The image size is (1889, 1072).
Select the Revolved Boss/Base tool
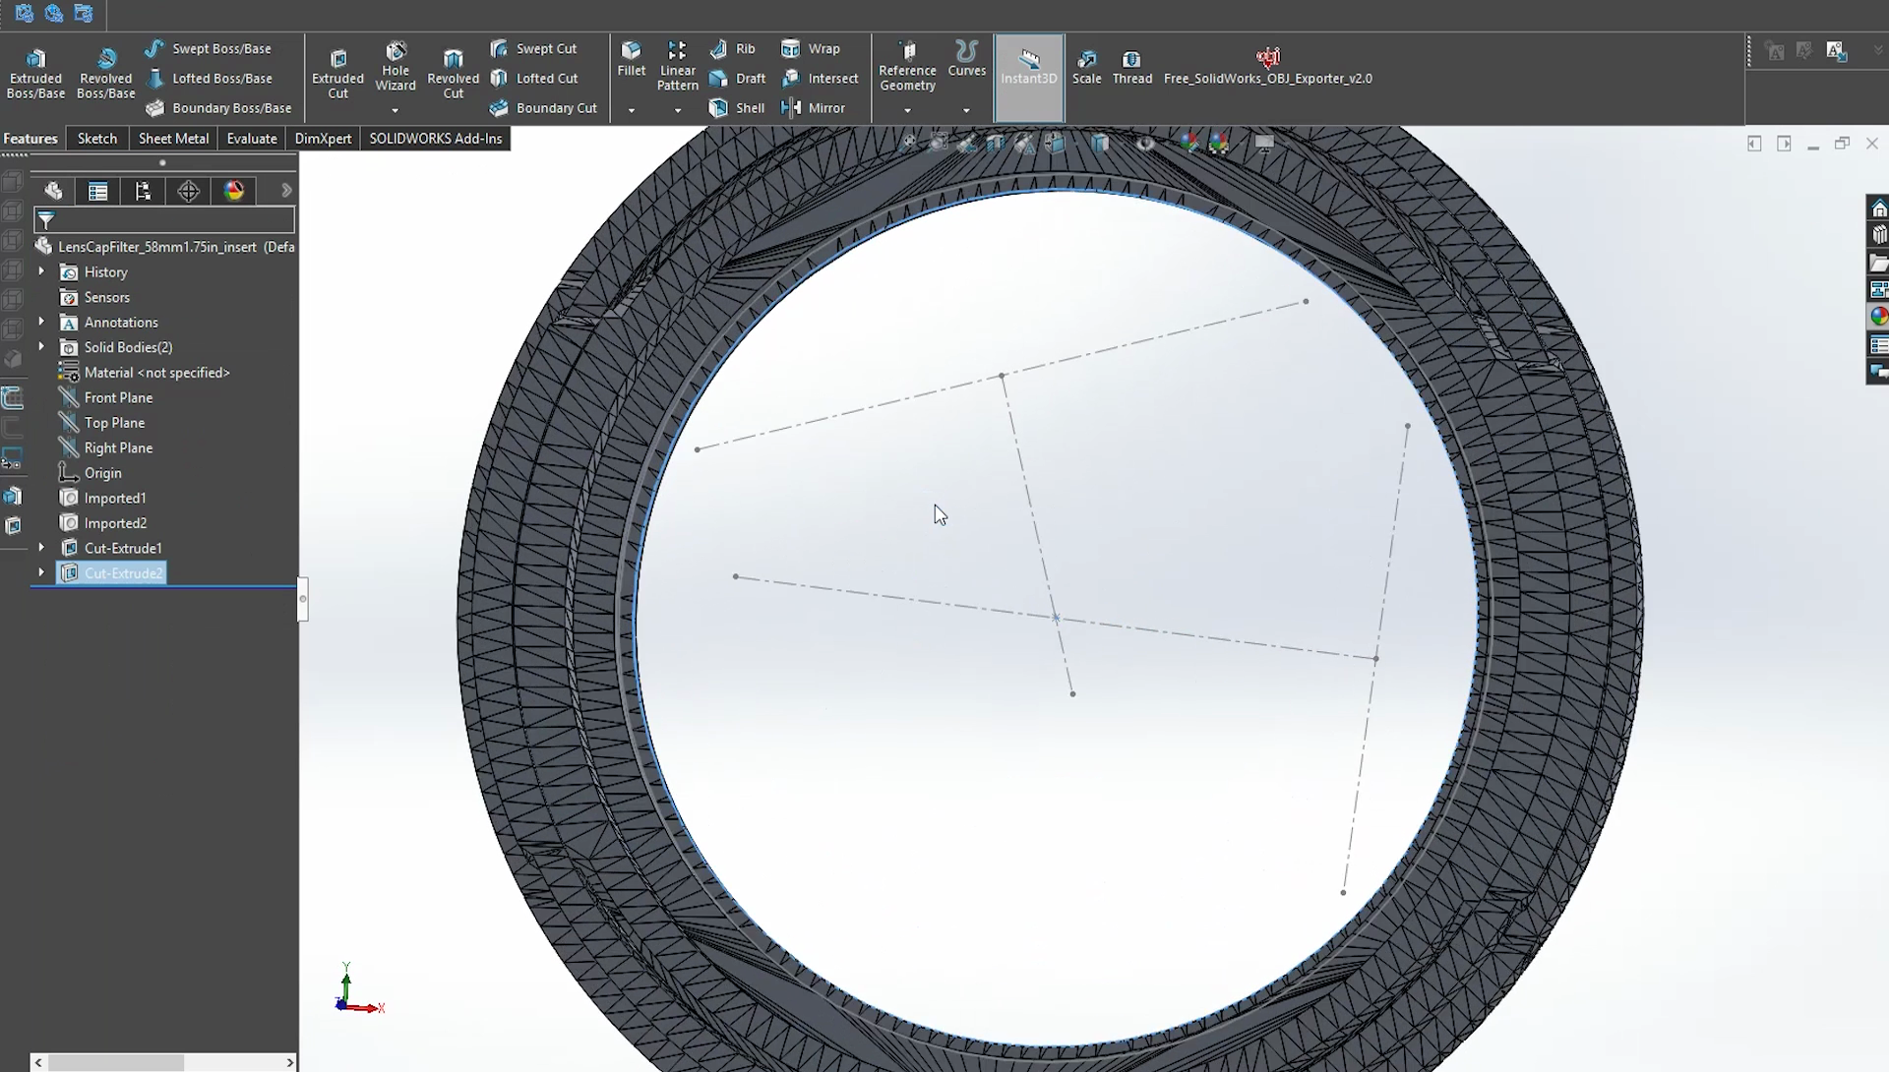pyautogui.click(x=105, y=74)
